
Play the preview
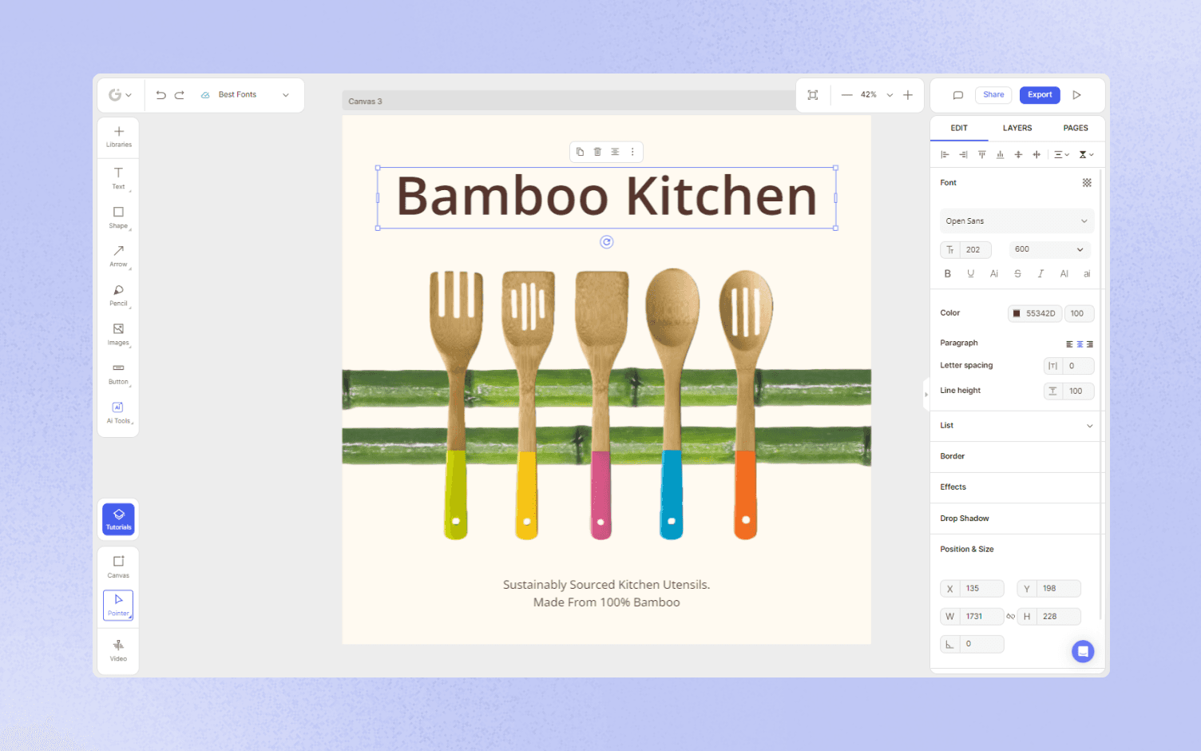point(1076,95)
